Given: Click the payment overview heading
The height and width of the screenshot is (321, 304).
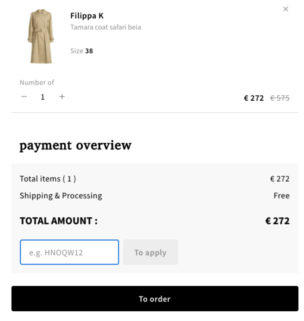Looking at the screenshot, I should [x=76, y=145].
